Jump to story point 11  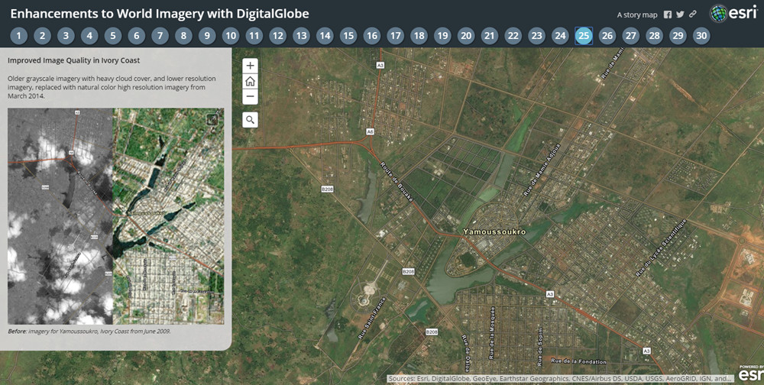coord(254,36)
